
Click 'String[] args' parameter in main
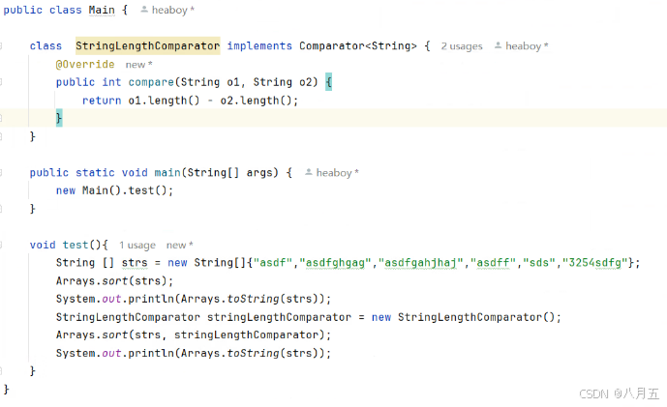pos(232,172)
